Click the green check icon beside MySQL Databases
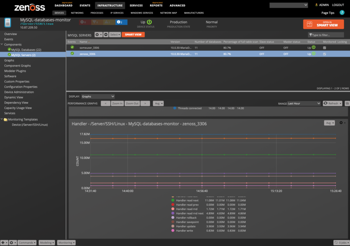This screenshot has width=350, height=246. coord(9,49)
